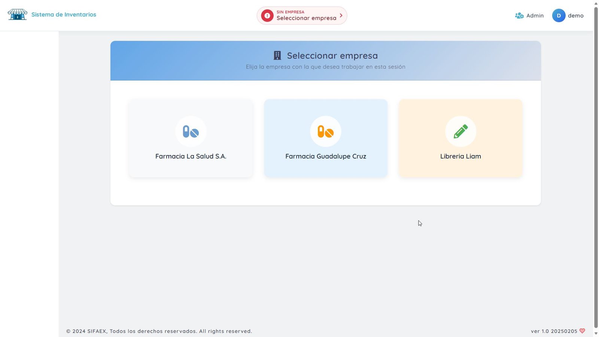Click the Admin users-gear icon
The image size is (599, 337).
point(519,16)
